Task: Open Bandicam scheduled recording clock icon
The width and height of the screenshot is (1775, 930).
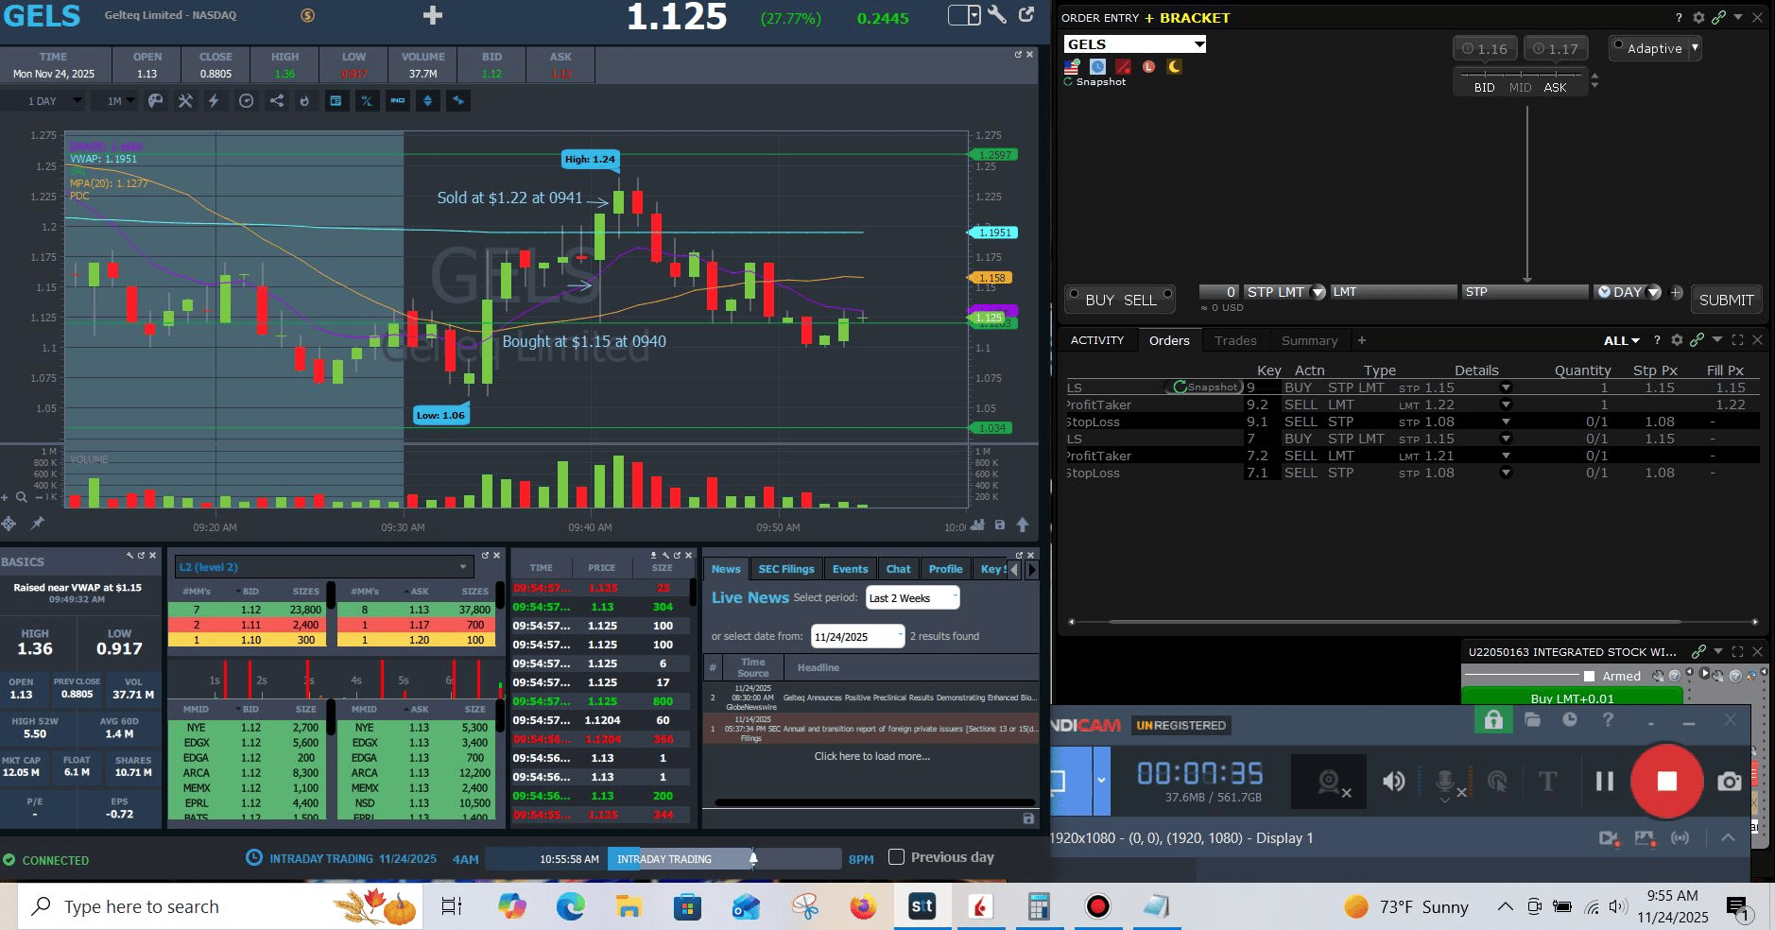Action: point(1570,720)
